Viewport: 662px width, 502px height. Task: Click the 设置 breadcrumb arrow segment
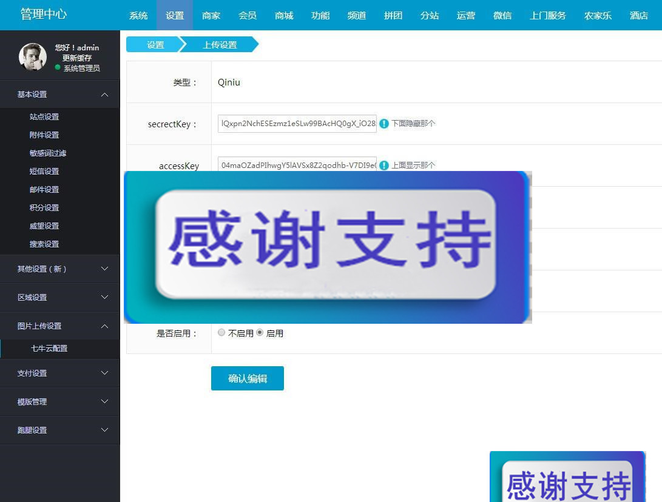point(155,44)
